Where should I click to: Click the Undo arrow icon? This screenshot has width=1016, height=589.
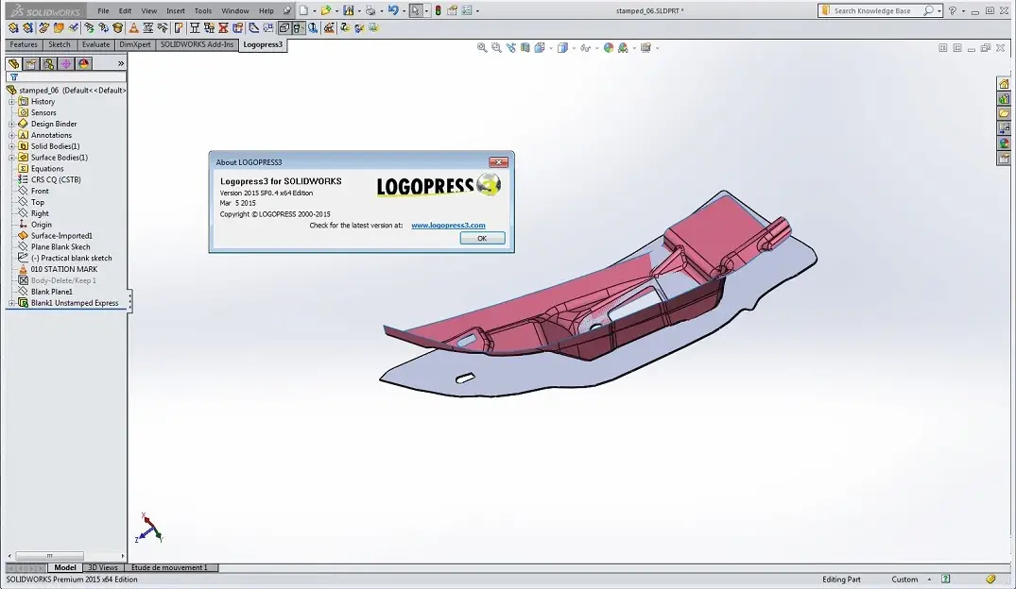(x=392, y=10)
